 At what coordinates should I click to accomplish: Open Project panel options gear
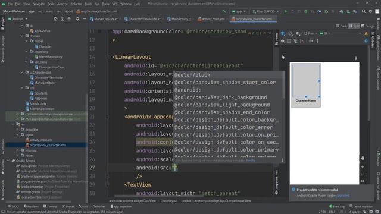click(77, 18)
